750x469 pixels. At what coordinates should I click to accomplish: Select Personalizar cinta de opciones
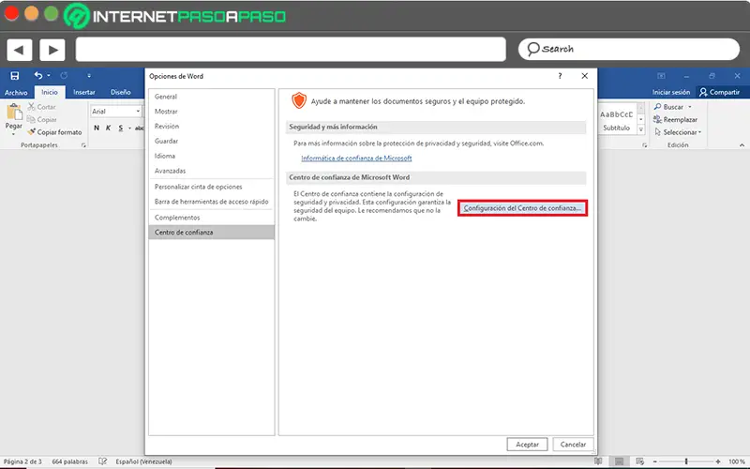pos(212,187)
